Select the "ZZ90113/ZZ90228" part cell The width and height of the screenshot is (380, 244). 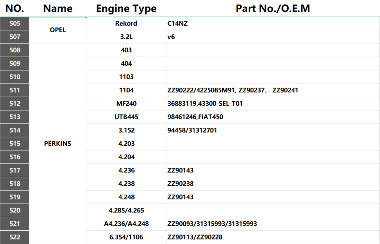pyautogui.click(x=273, y=237)
